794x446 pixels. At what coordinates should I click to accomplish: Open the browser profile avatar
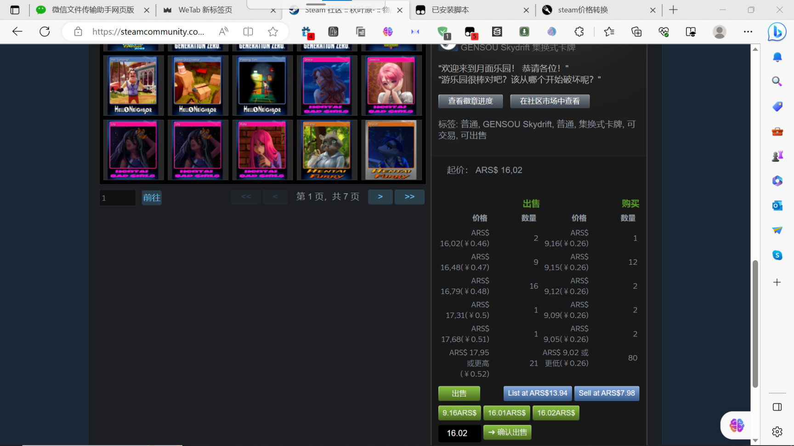coord(720,32)
